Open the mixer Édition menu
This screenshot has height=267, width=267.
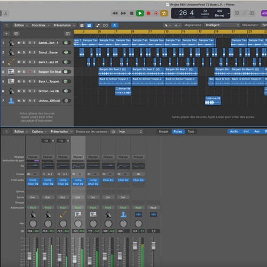click(21, 131)
